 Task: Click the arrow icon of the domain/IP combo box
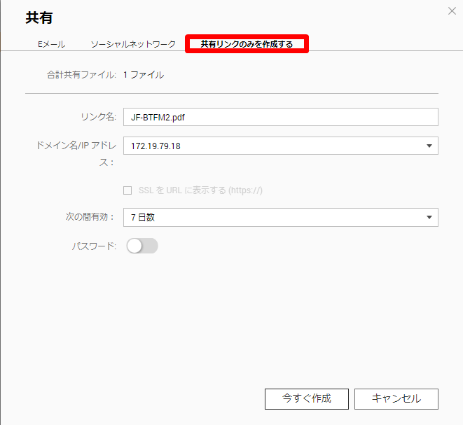429,146
